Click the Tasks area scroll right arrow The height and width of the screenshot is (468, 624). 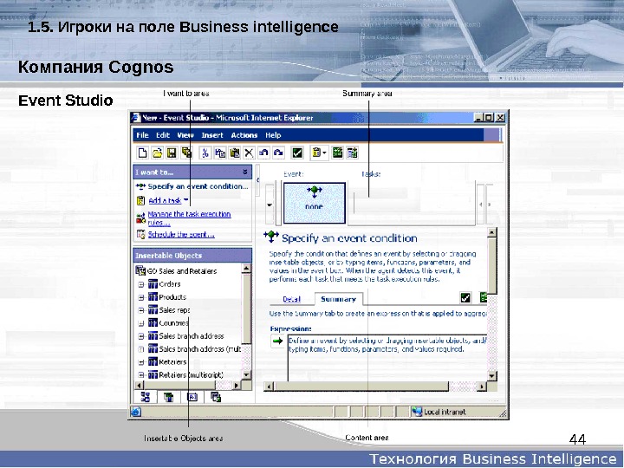(x=489, y=205)
